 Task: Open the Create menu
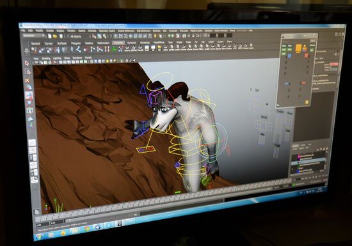pos(50,31)
